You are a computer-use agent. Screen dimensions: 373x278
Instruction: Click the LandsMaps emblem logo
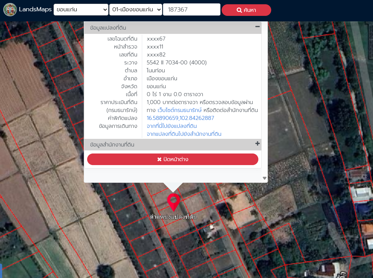10,10
